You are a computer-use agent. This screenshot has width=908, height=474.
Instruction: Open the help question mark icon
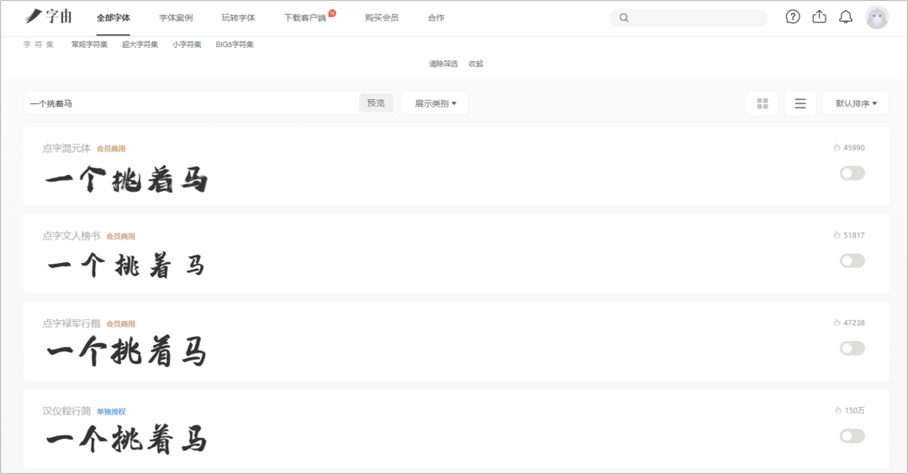click(793, 17)
